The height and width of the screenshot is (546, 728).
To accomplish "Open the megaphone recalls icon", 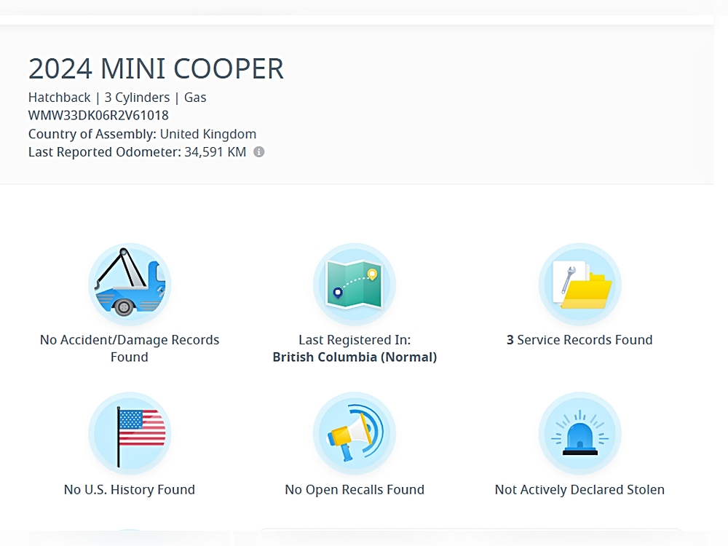I will [x=355, y=434].
